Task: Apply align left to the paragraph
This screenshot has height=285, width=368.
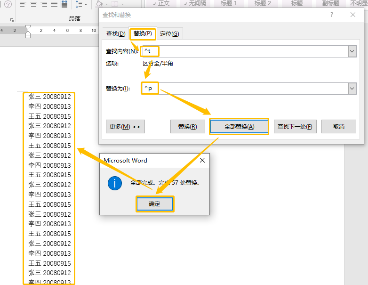Action: pos(23,4)
